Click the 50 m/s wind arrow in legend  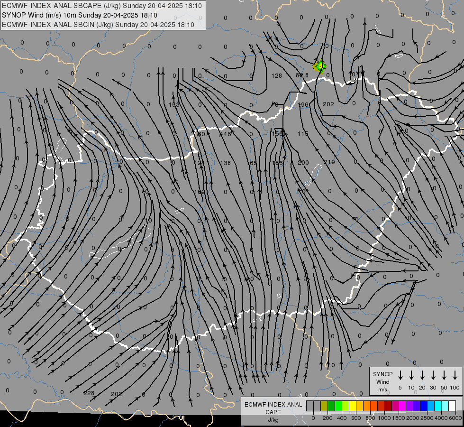pyautogui.click(x=444, y=375)
